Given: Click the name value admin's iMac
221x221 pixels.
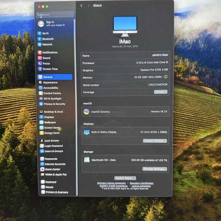Looking at the screenshot, I should (160, 55).
